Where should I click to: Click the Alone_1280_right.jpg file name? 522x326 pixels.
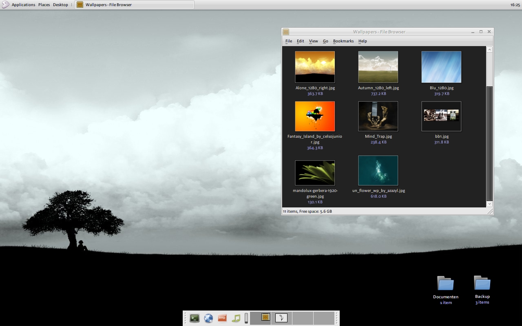[315, 88]
